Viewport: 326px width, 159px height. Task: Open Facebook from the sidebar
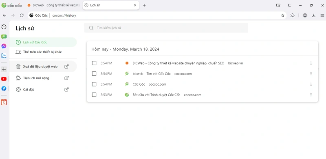point(4,88)
